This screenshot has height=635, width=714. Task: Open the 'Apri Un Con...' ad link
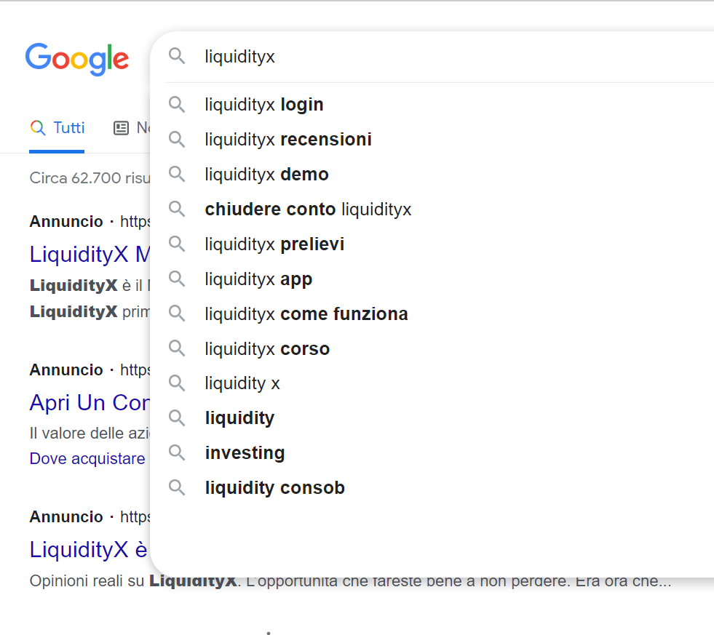point(89,402)
